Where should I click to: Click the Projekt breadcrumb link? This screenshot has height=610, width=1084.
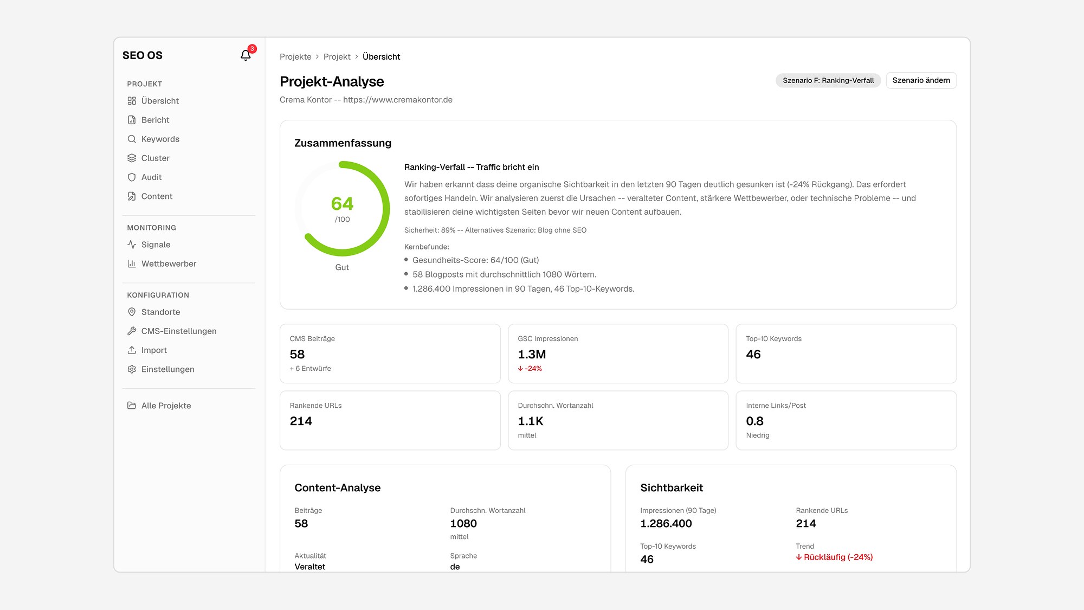[x=337, y=56]
